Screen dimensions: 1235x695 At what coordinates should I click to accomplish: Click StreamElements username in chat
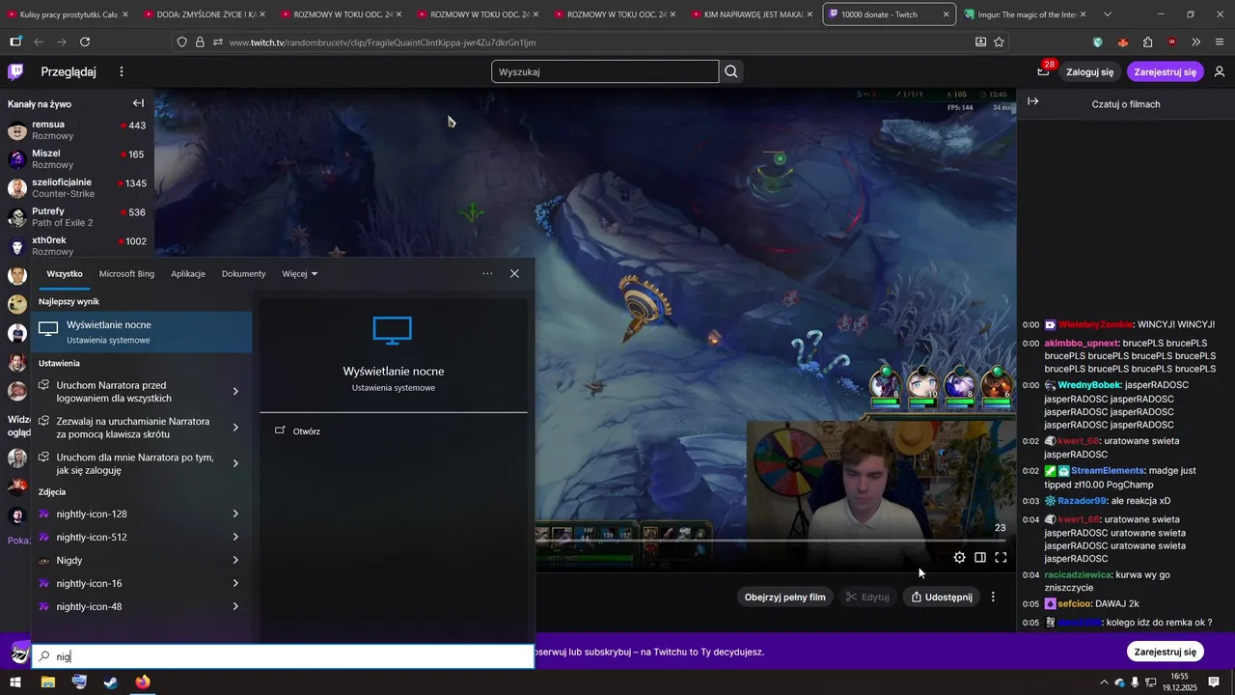tap(1107, 471)
